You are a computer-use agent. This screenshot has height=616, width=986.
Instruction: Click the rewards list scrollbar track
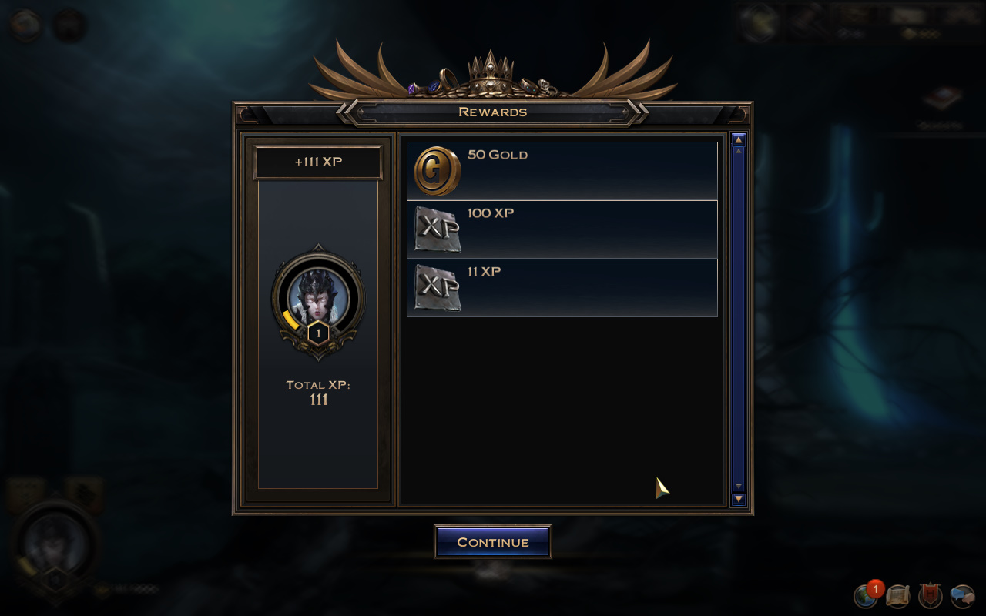click(739, 320)
